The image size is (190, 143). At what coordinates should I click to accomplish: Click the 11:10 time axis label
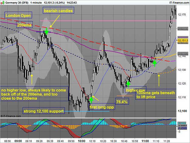[x=156, y=141]
